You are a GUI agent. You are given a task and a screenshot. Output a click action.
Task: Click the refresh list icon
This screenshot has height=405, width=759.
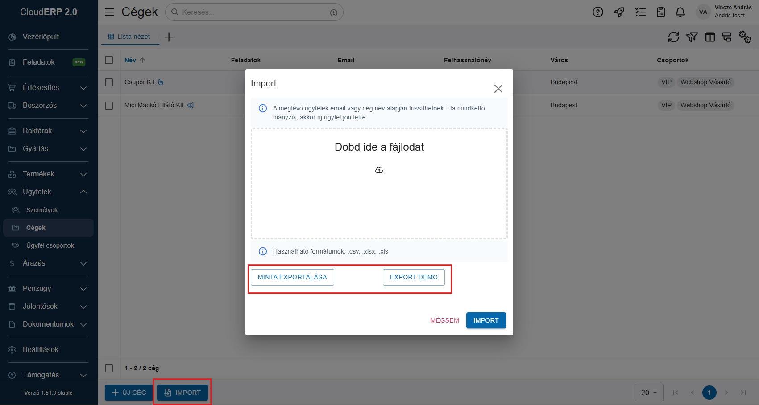pyautogui.click(x=673, y=37)
